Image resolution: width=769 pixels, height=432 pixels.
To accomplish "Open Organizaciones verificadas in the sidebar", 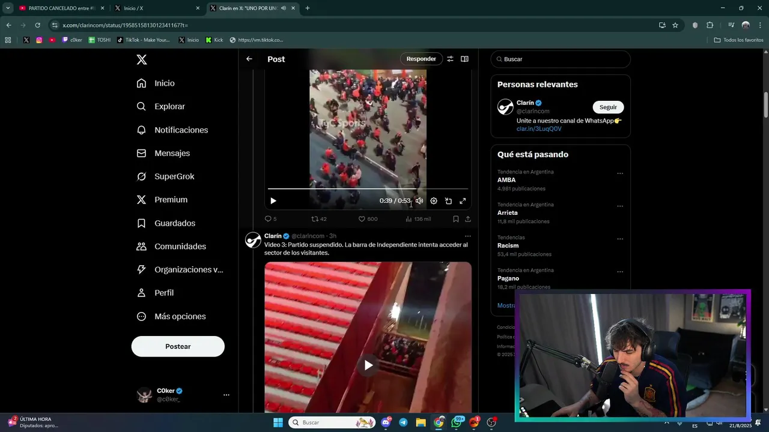I will 180,269.
